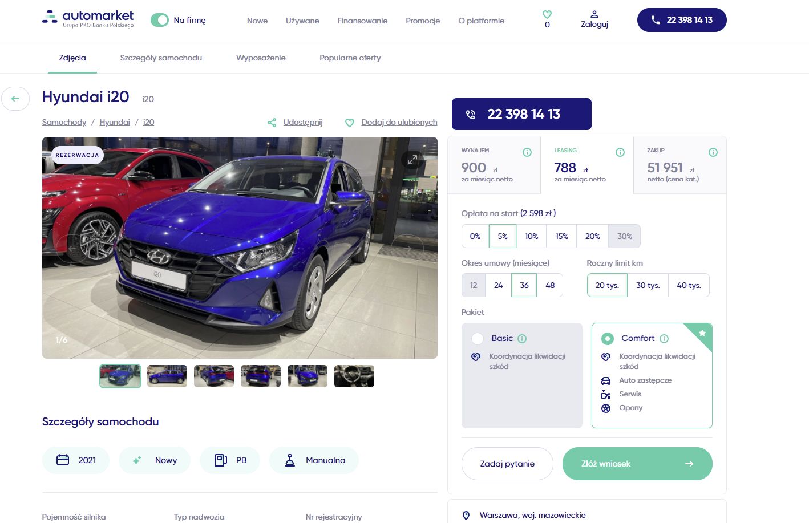Switch to the Popularne oferty tab
The height and width of the screenshot is (523, 809).
[350, 58]
